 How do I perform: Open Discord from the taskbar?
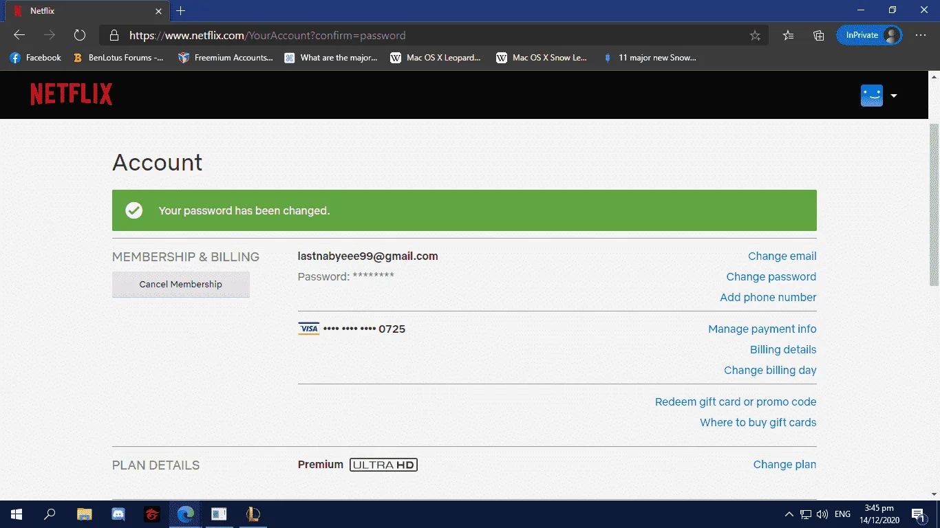(118, 514)
